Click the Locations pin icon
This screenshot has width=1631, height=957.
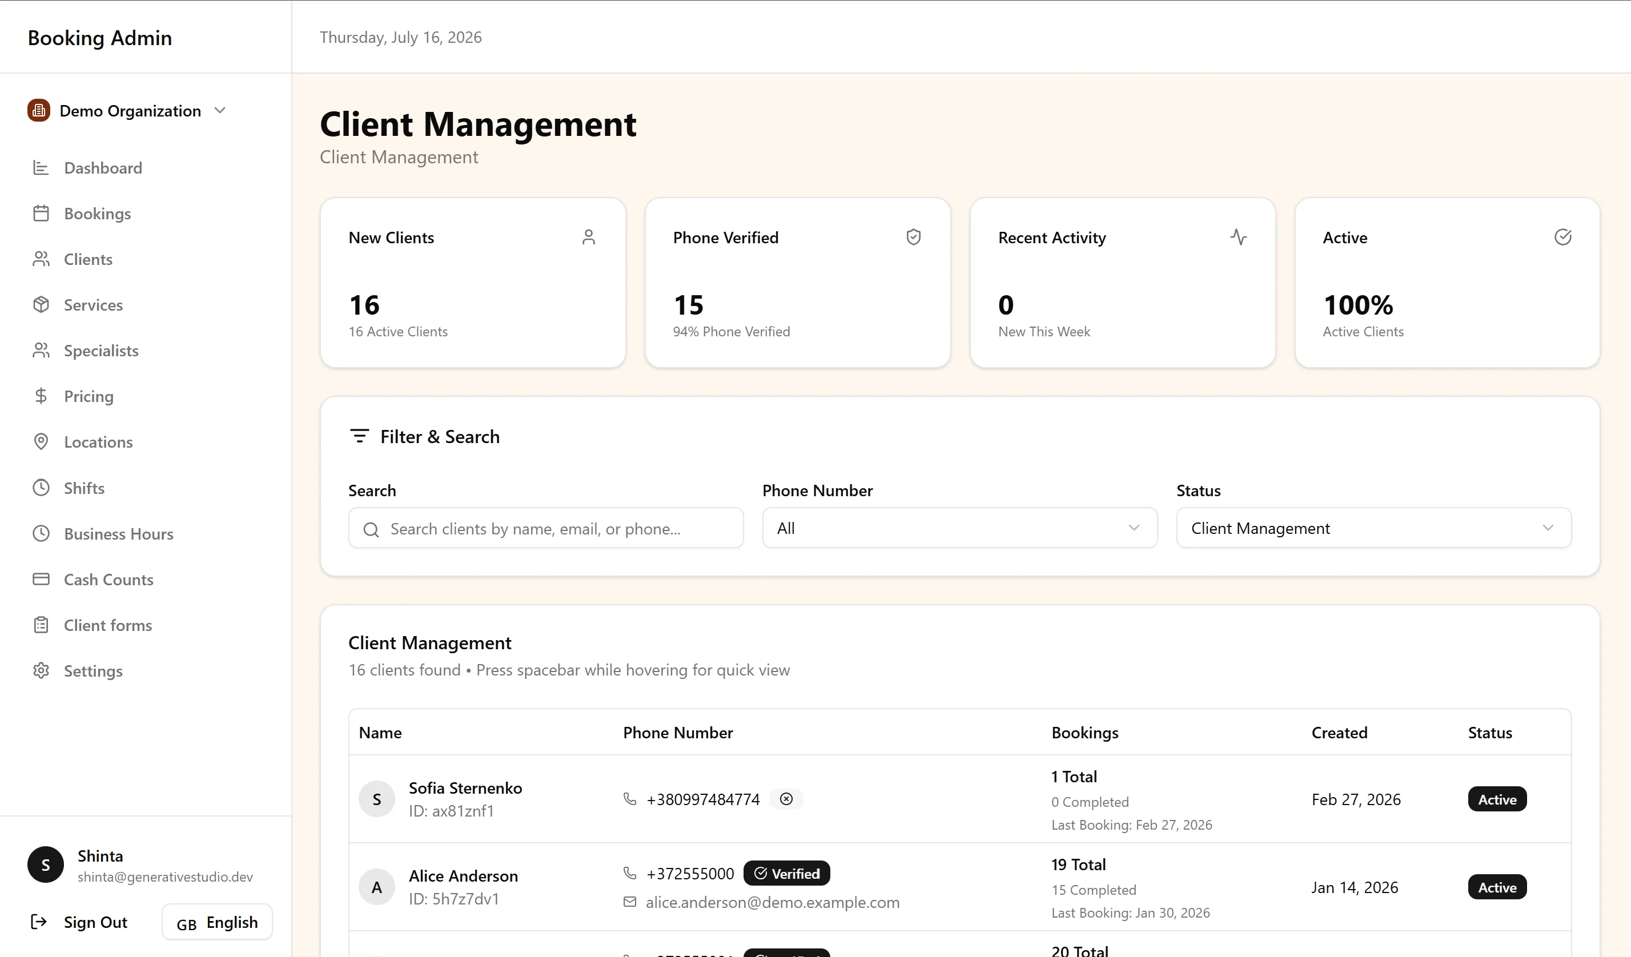[x=41, y=442]
